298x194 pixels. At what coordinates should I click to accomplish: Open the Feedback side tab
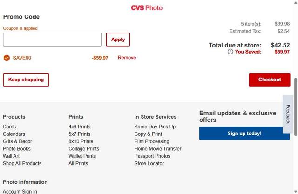click(x=288, y=114)
